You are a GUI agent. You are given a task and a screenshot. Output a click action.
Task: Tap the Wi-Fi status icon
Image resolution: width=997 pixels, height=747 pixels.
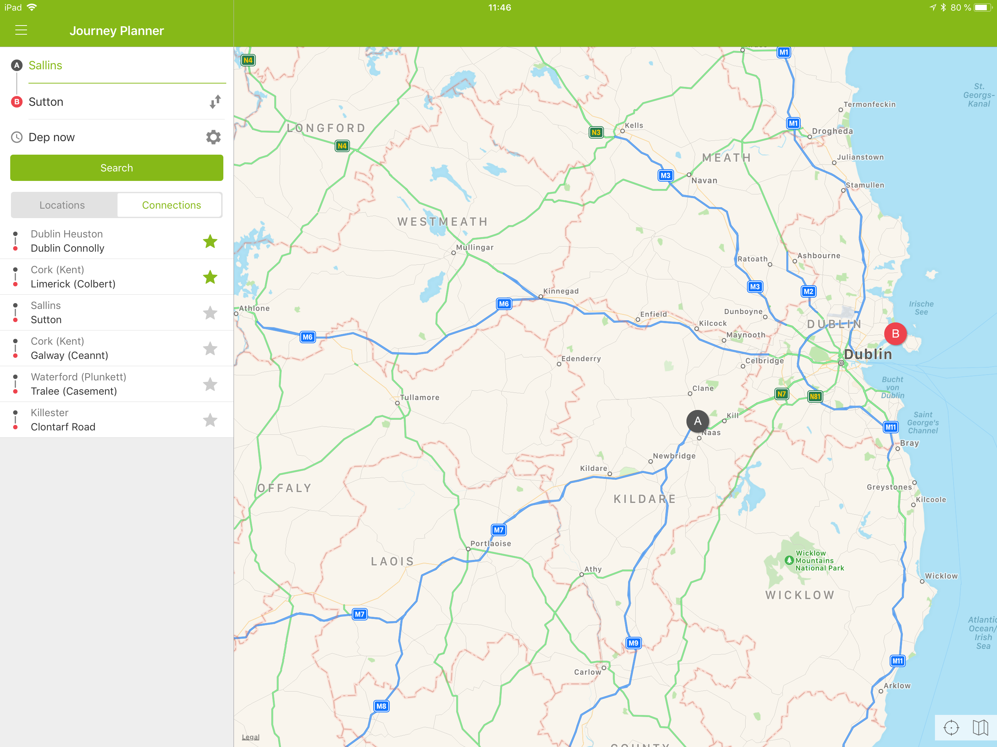[x=32, y=7]
